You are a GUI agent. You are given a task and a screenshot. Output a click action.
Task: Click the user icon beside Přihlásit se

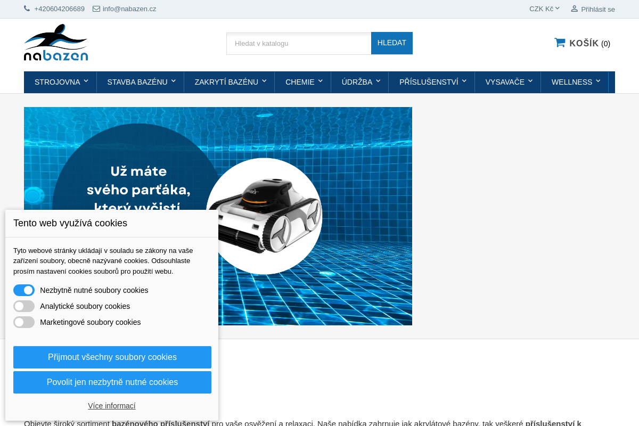(574, 9)
